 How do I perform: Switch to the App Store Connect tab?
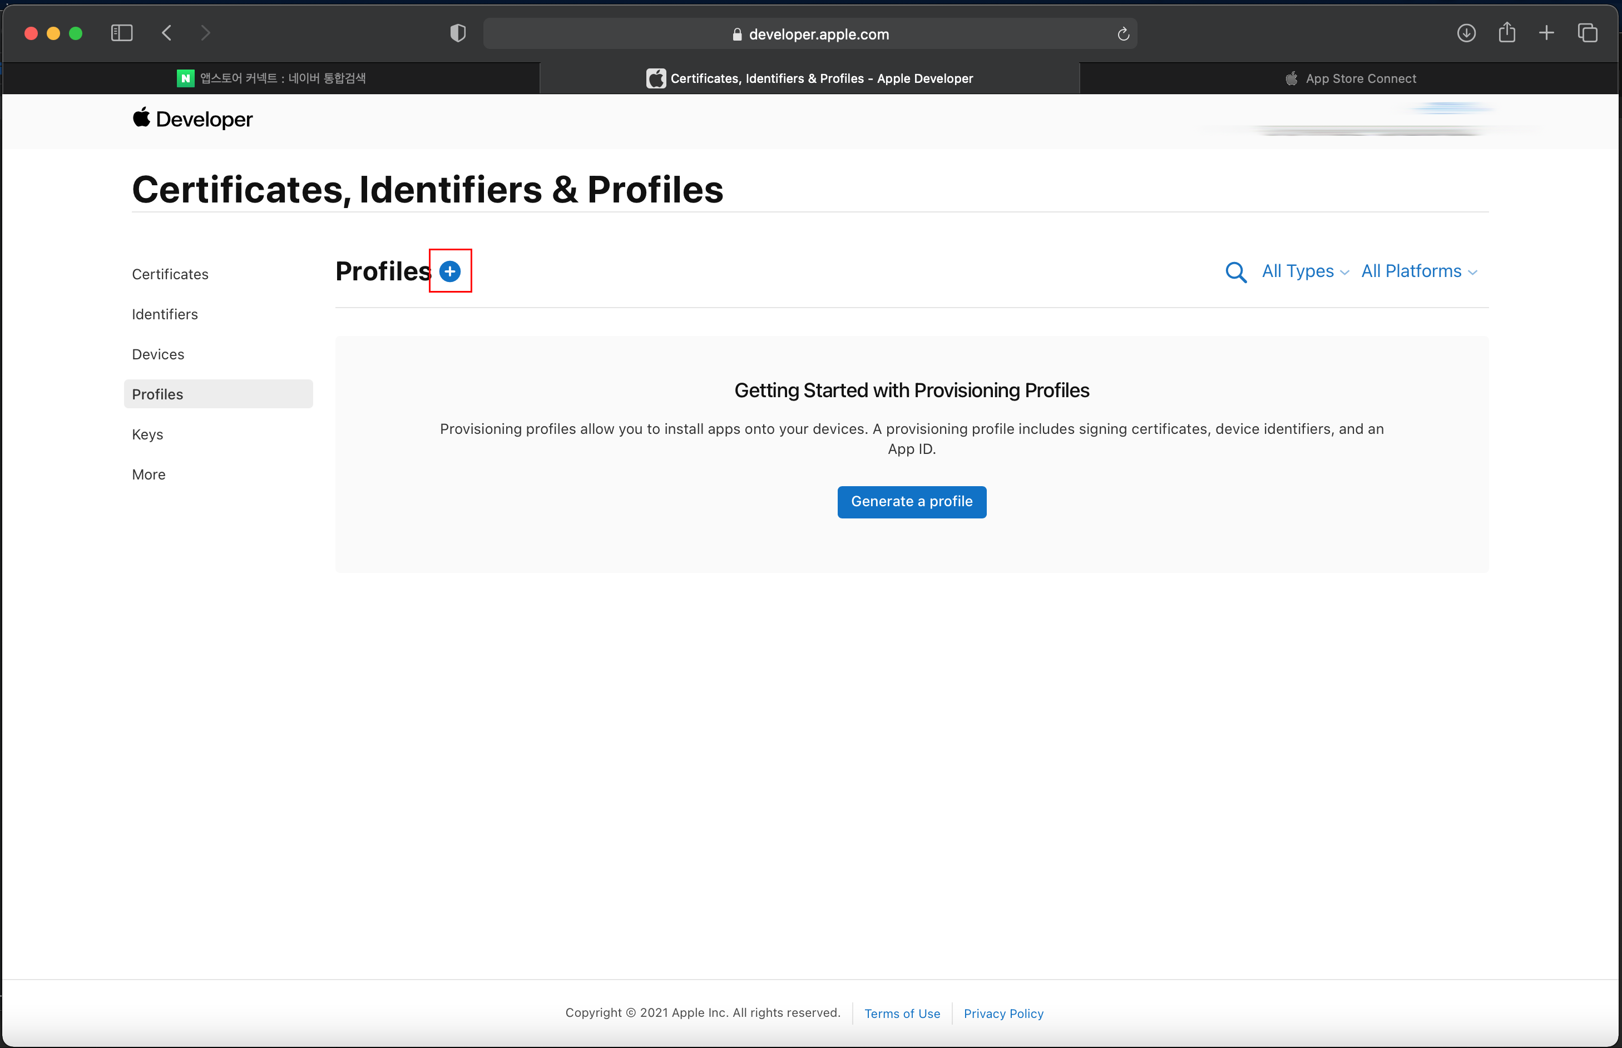pos(1350,79)
